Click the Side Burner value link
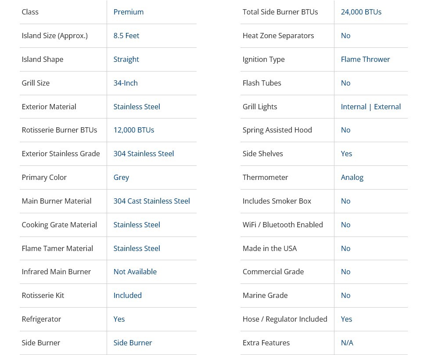Viewport: 438px width, 355px height. click(x=133, y=343)
